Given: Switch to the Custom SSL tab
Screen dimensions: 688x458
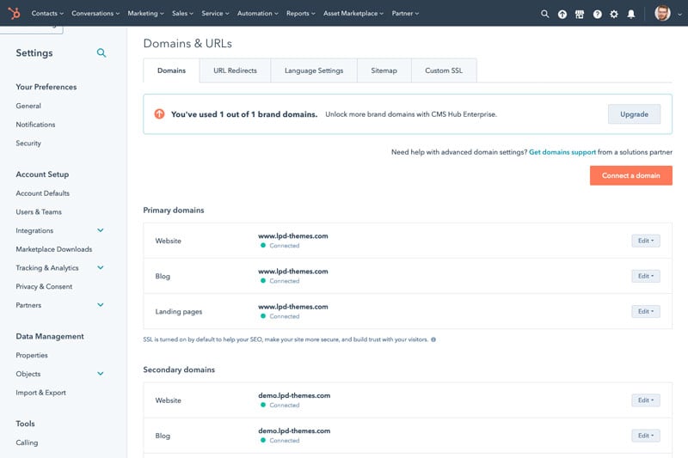Looking at the screenshot, I should pyautogui.click(x=444, y=70).
